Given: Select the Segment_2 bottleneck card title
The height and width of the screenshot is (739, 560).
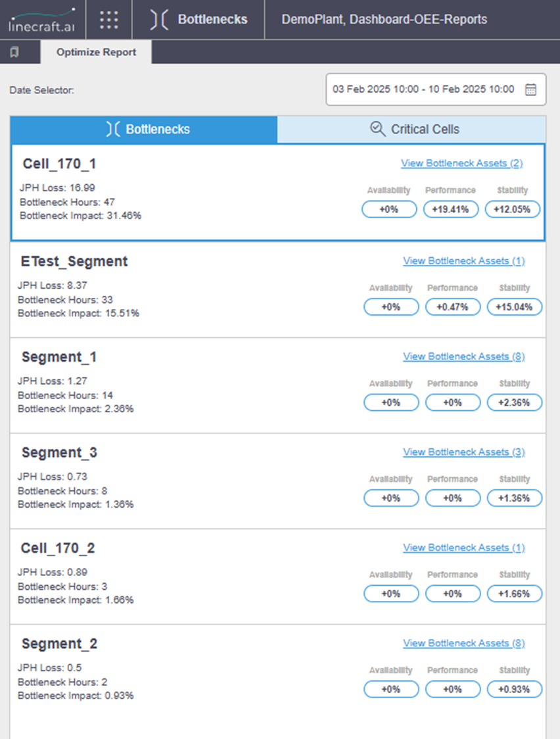Looking at the screenshot, I should [59, 644].
